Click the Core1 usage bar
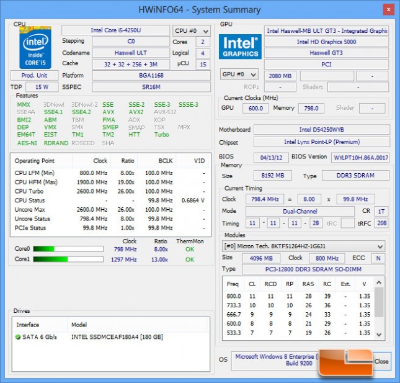 pyautogui.click(x=68, y=259)
